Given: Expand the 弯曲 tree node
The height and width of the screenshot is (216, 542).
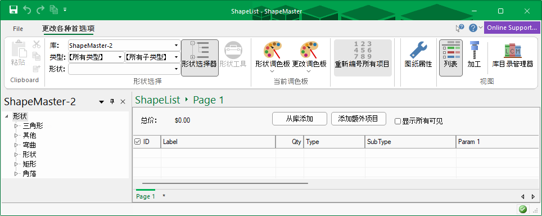Looking at the screenshot, I should pyautogui.click(x=16, y=145).
